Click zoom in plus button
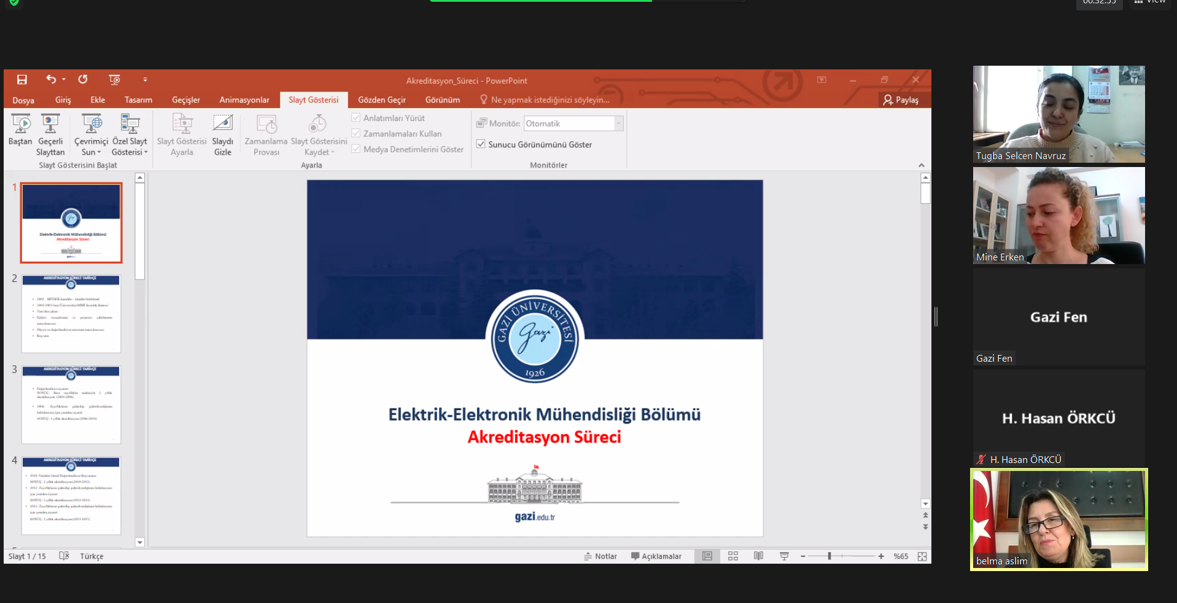The height and width of the screenshot is (603, 1177). point(881,556)
